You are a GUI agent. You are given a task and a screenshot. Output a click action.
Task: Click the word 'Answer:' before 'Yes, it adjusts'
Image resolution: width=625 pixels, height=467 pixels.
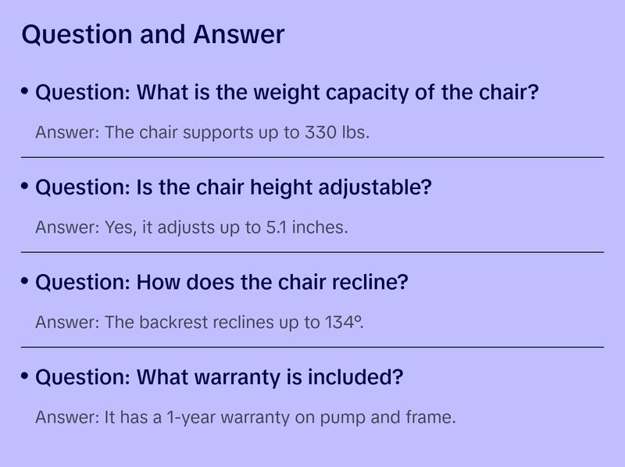[67, 228]
